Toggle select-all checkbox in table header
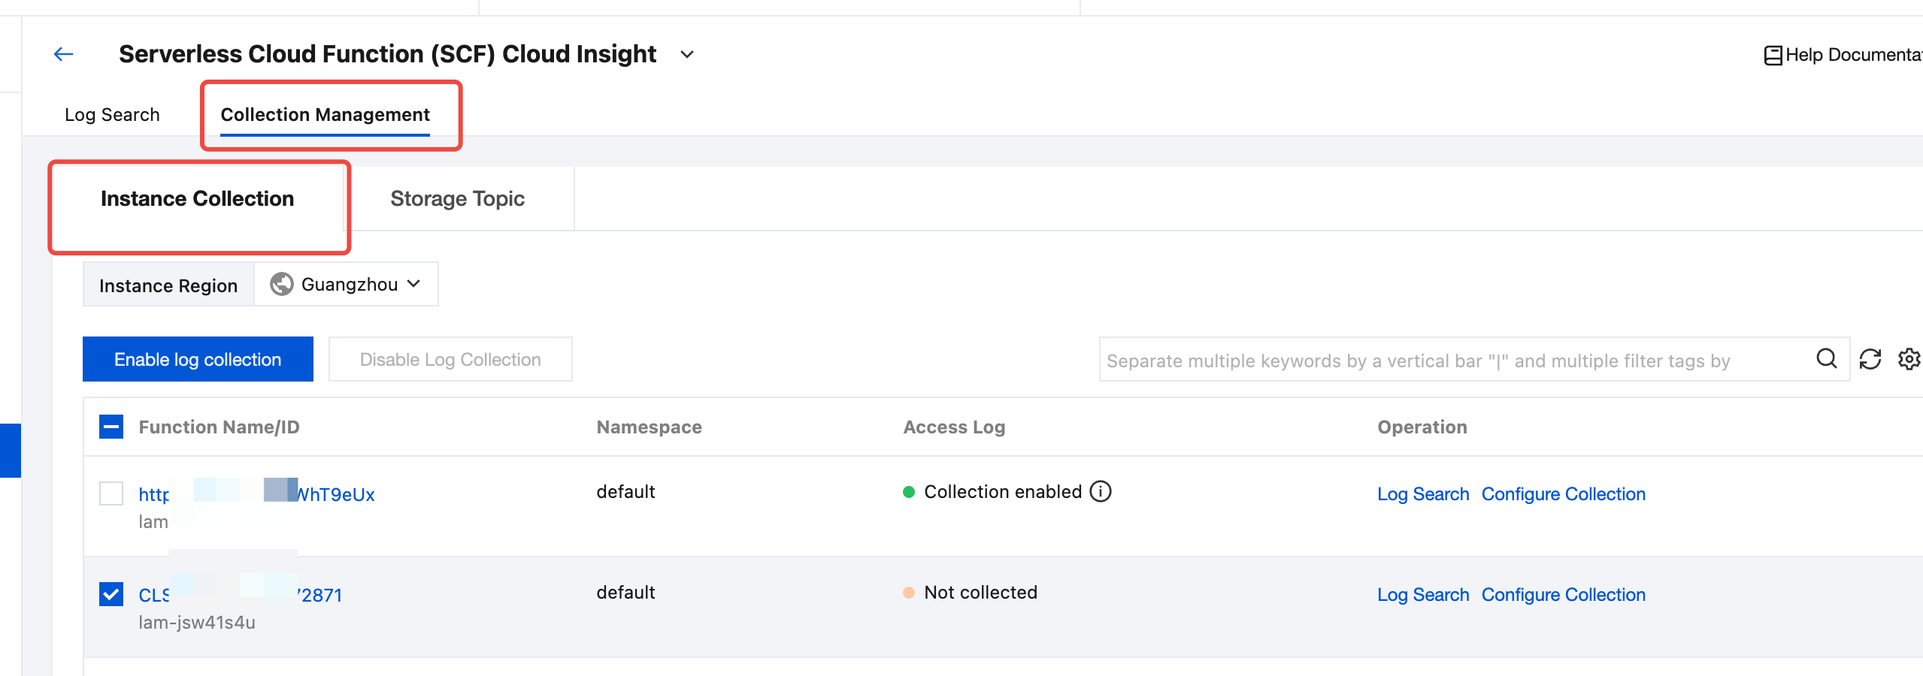Image resolution: width=1923 pixels, height=676 pixels. (111, 427)
